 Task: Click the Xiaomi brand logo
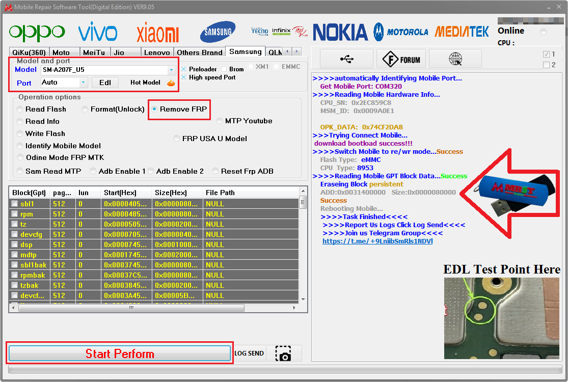(x=157, y=33)
